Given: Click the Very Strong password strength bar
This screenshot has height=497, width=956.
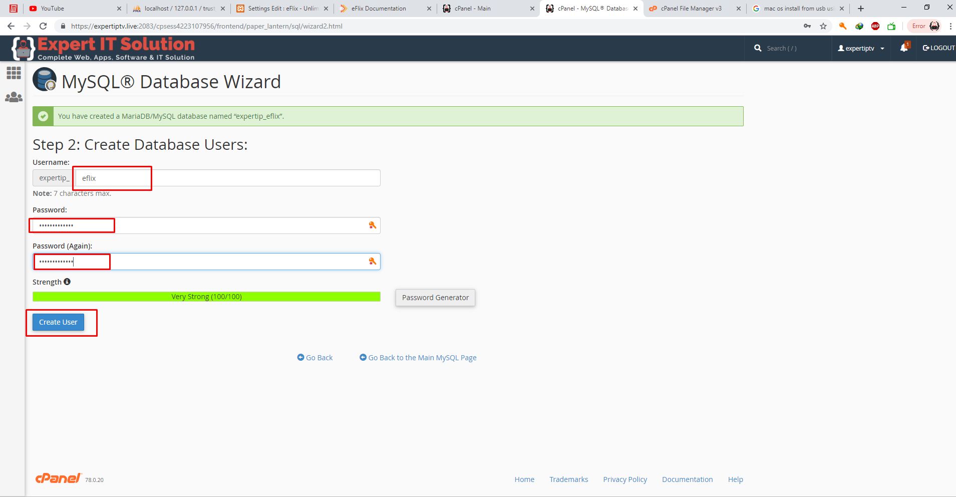Looking at the screenshot, I should (206, 297).
